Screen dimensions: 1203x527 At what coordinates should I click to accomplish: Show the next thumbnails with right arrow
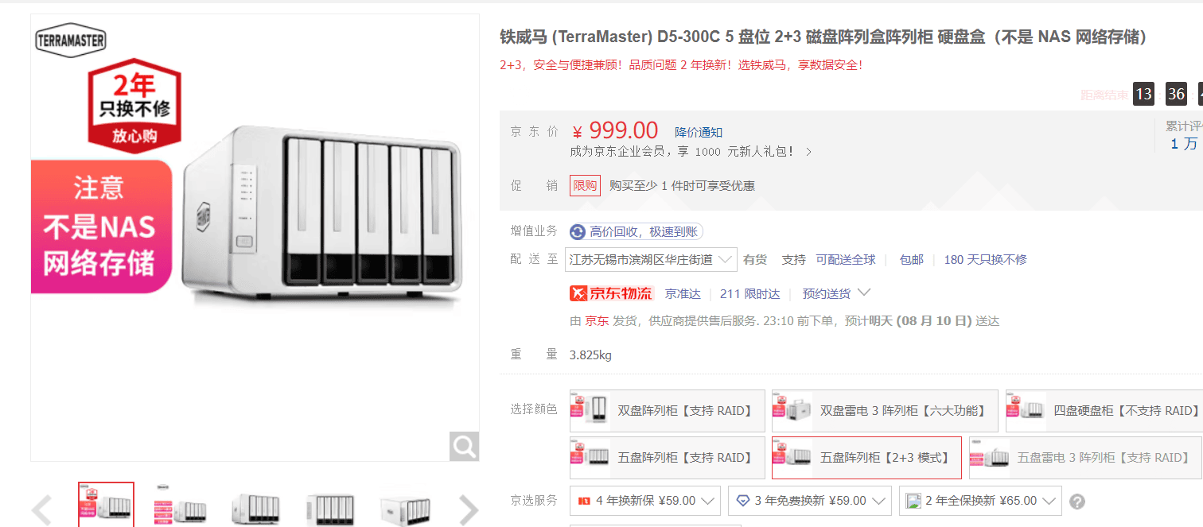click(x=469, y=510)
